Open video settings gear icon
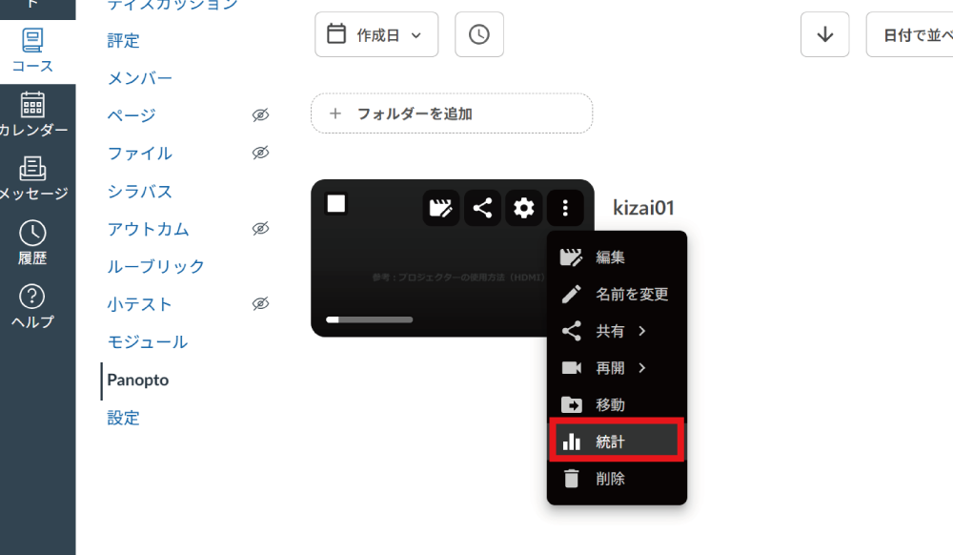 click(523, 208)
